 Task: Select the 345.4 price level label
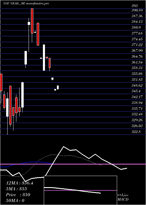click(136, 91)
